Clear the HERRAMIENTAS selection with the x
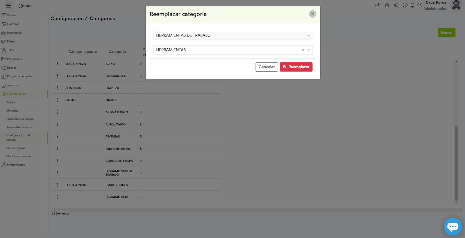The width and height of the screenshot is (465, 238). click(303, 50)
